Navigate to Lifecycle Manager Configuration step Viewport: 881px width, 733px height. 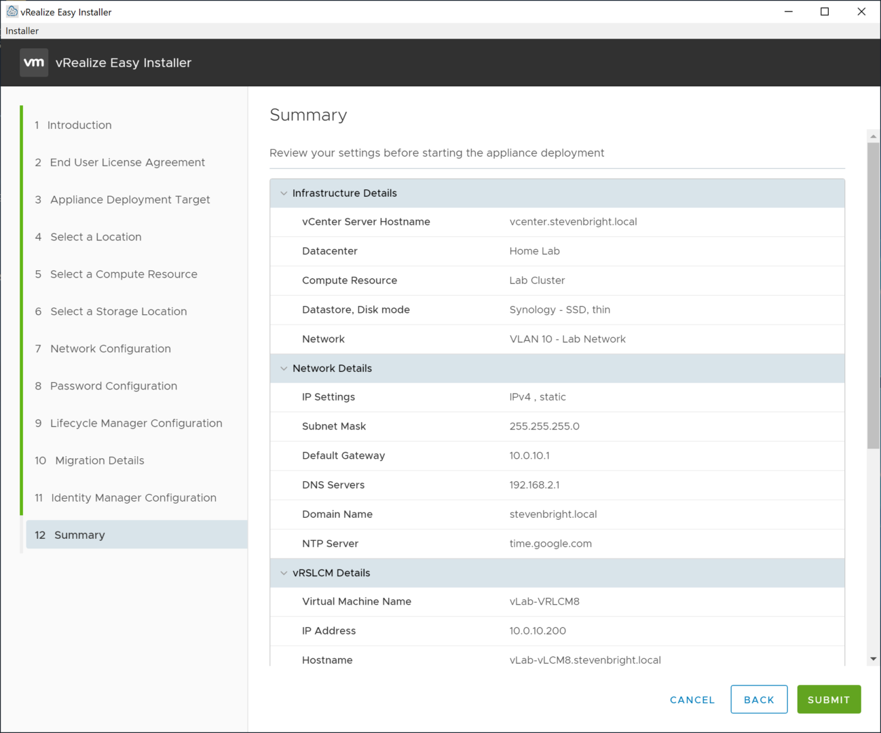click(136, 424)
